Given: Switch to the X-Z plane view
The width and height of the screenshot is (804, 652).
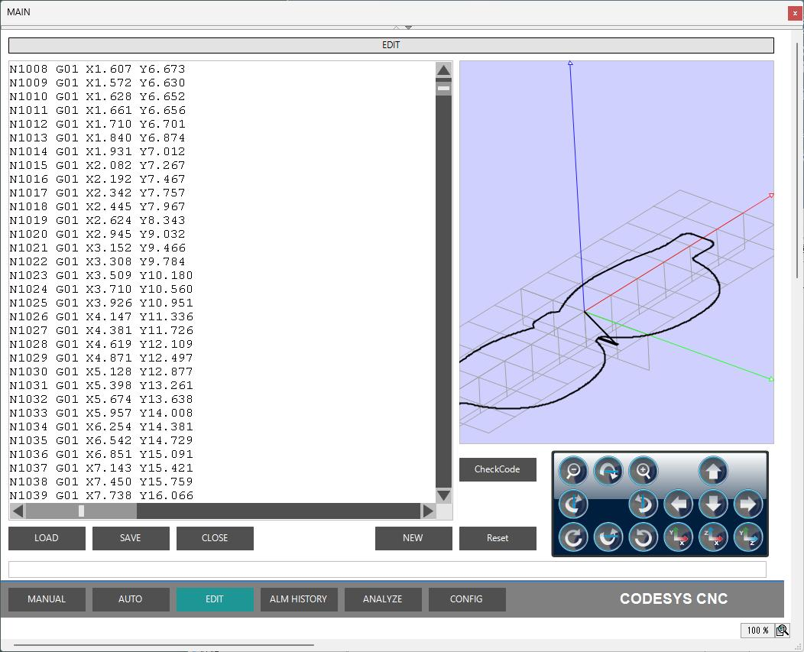Looking at the screenshot, I should point(713,537).
